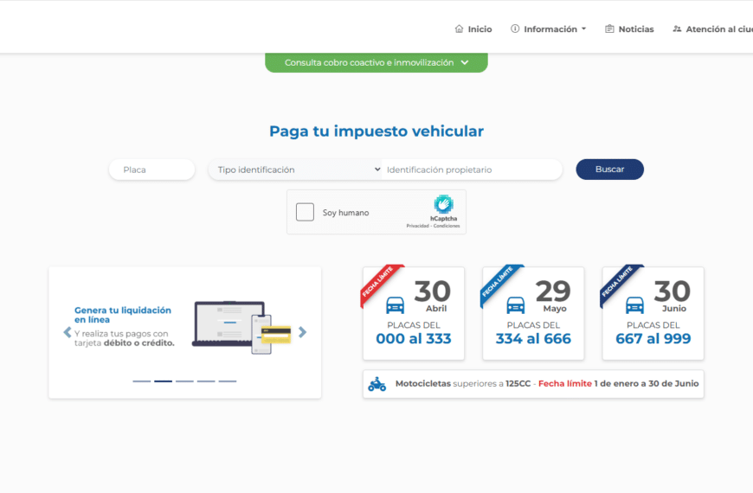Open hCaptcha Condiciones link

[447, 226]
